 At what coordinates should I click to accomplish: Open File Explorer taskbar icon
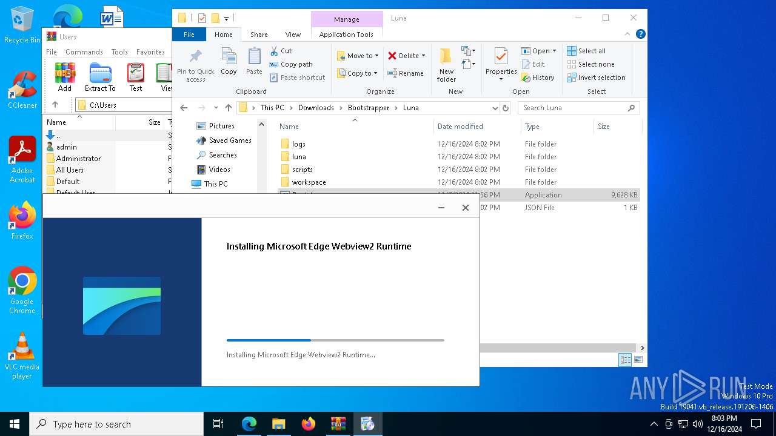coord(279,424)
